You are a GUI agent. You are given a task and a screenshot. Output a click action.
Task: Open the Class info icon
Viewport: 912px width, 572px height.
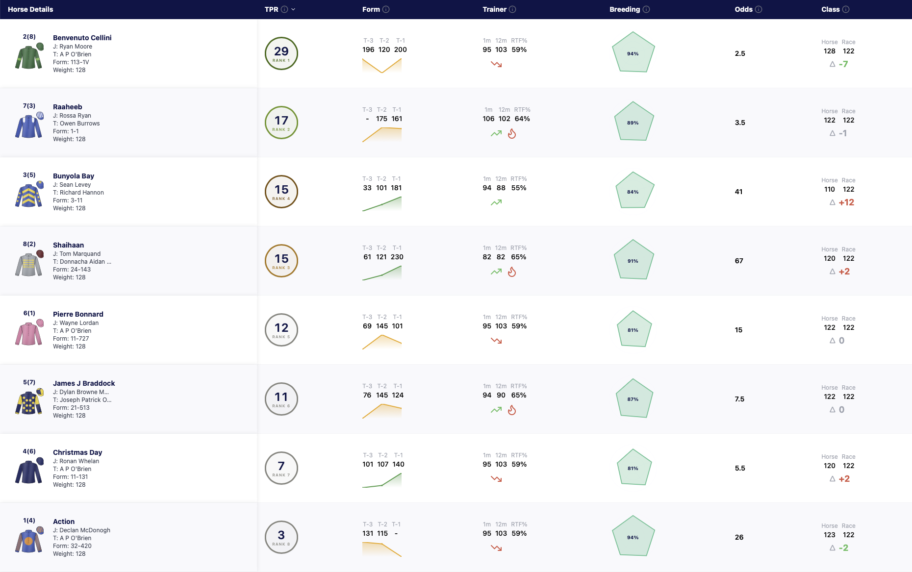(x=846, y=9)
